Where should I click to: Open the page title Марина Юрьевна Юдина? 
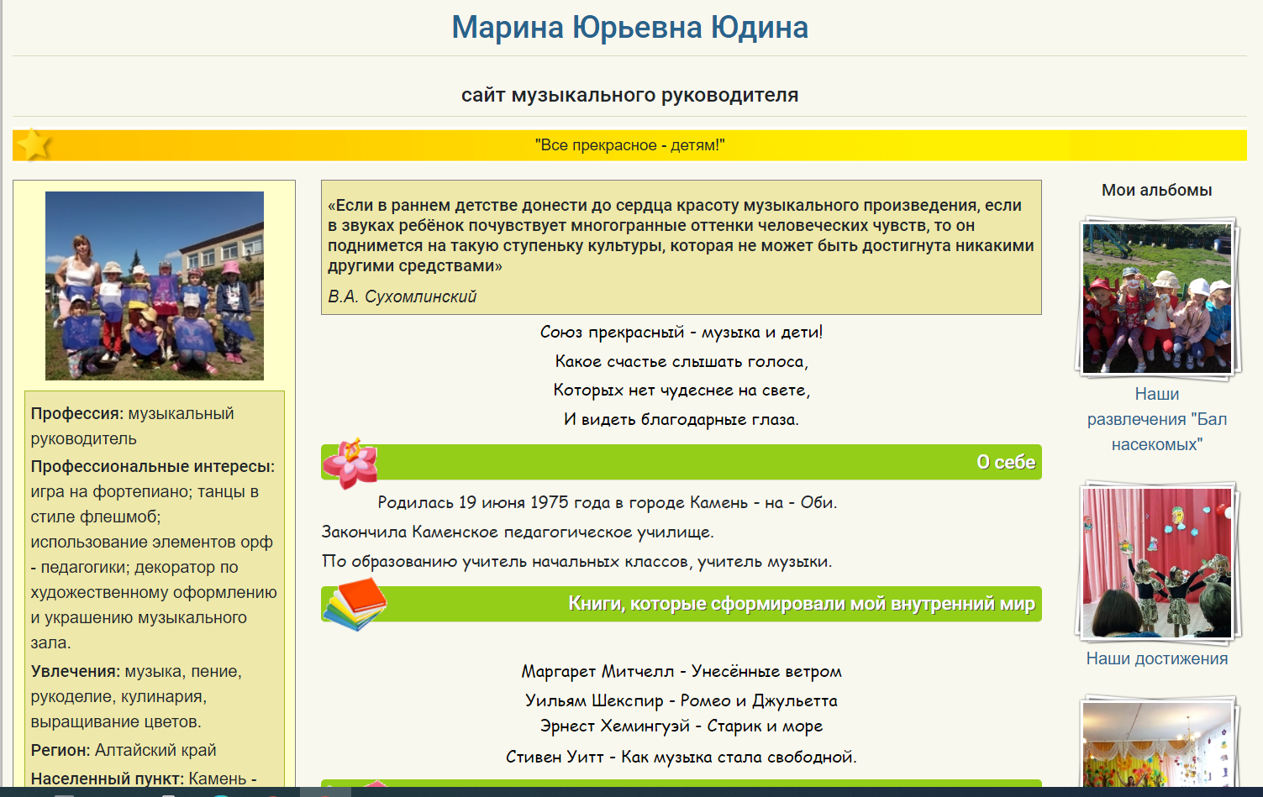pyautogui.click(x=630, y=28)
